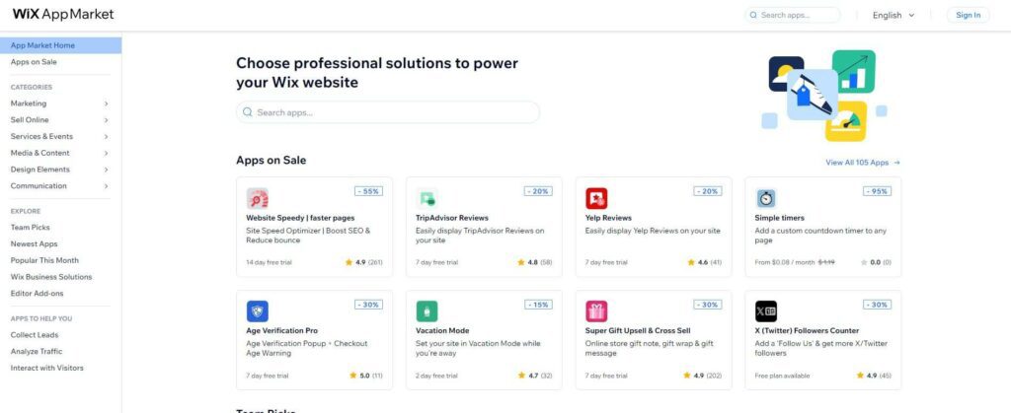Open the Age Verification Pro title link
Viewport: 1011px width, 413px height.
tap(281, 330)
